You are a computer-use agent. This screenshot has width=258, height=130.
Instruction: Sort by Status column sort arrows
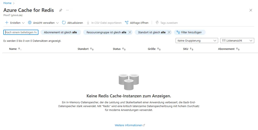[x=124, y=49]
